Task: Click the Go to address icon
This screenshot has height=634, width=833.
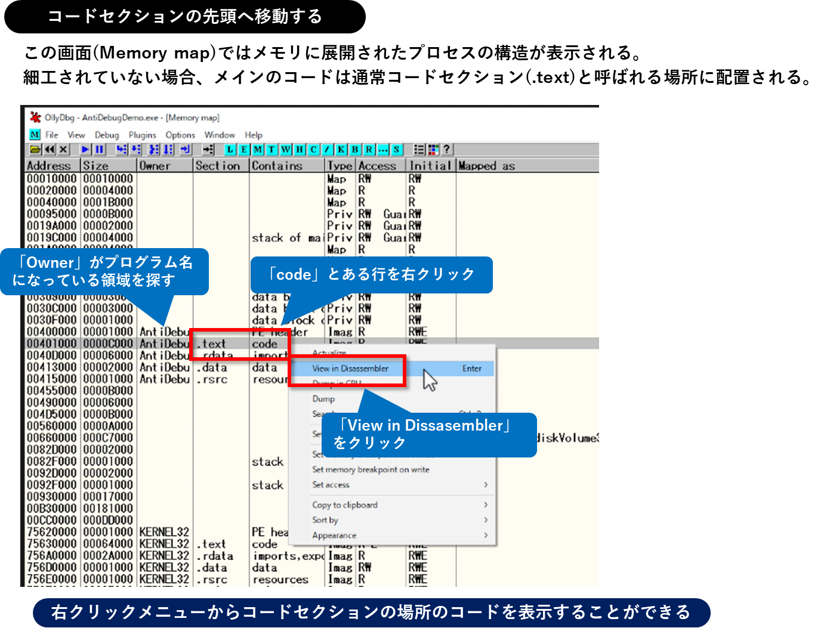Action: point(208,149)
